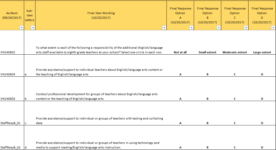This screenshot has height=150, width=276.
Task: Click option 'D' in the StaffResp8_02 row
Action: tap(262, 137)
